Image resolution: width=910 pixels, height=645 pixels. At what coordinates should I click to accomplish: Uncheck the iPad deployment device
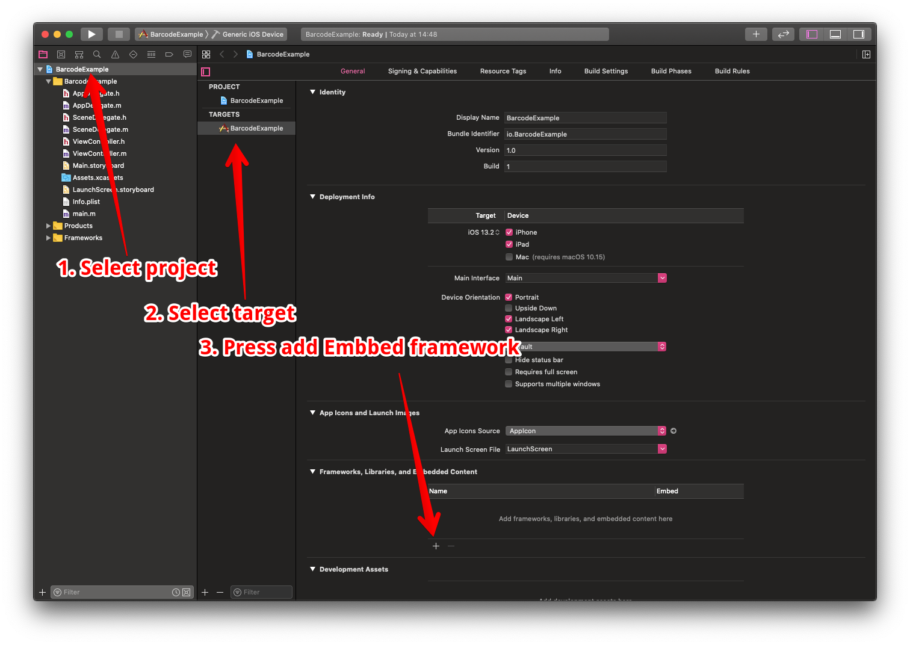point(509,244)
